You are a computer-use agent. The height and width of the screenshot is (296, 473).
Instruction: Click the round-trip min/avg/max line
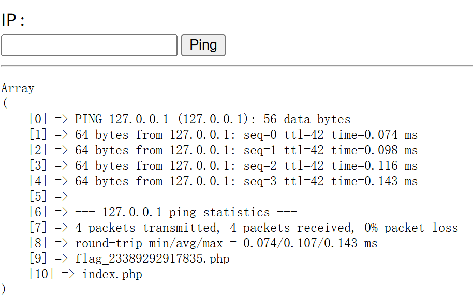click(226, 243)
